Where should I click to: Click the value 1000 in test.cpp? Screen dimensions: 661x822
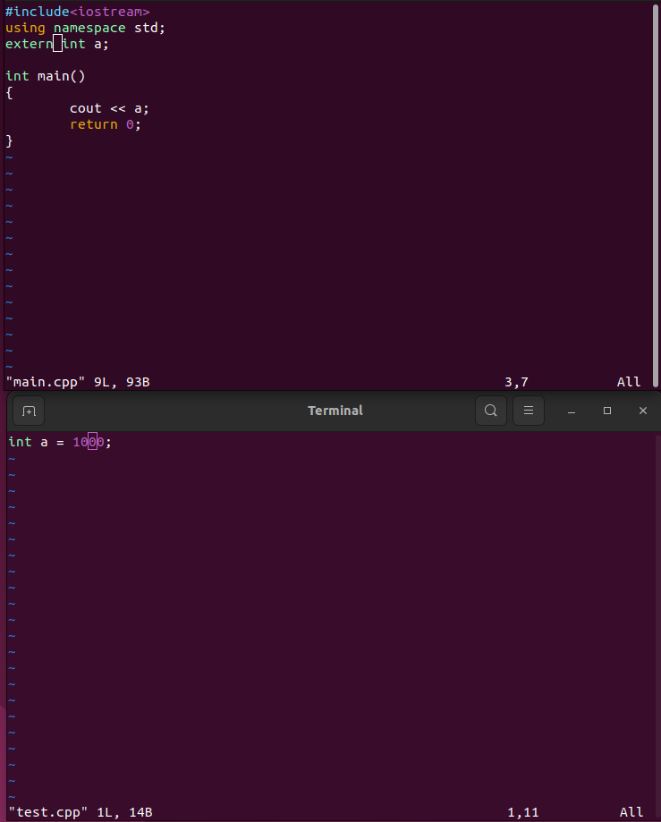[x=89, y=442]
